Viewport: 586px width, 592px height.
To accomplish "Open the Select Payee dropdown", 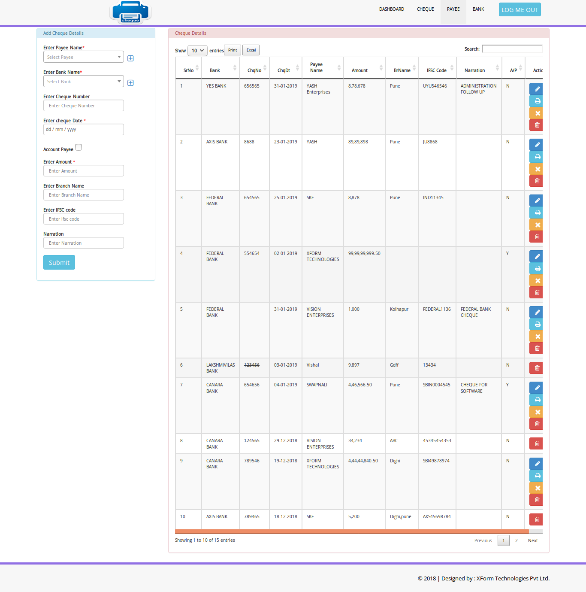I will [84, 57].
